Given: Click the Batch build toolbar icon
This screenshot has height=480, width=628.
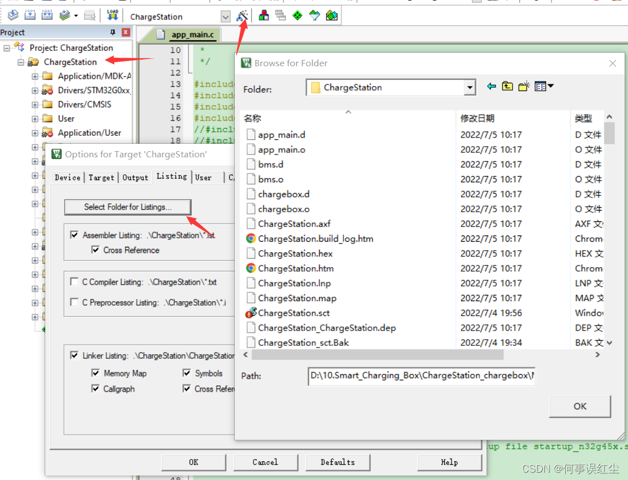Looking at the screenshot, I should pos(64,15).
